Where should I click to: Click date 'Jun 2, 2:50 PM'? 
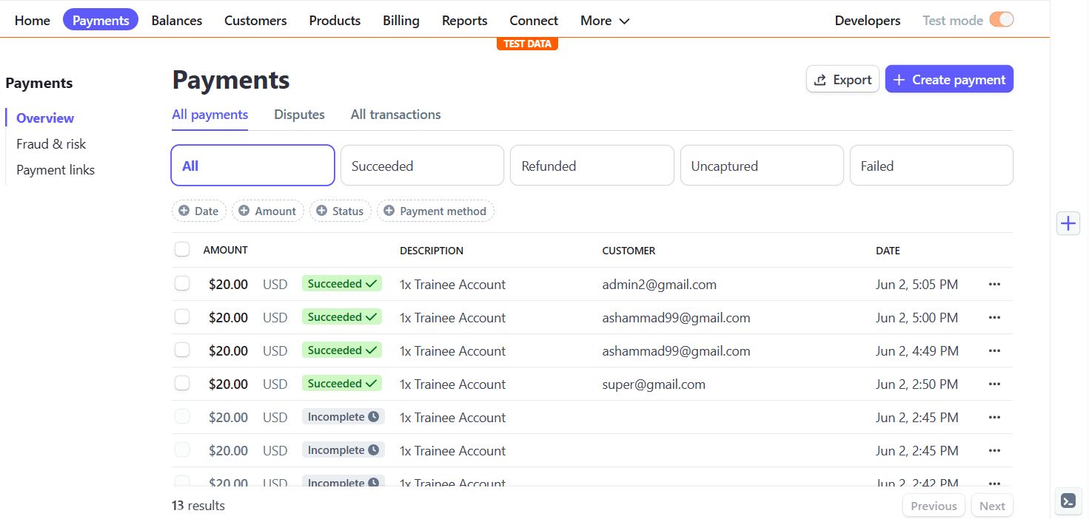917,384
